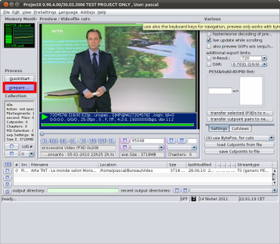Click the Memory Monitor graph
Screen dimensions: 280x244
(19, 35)
